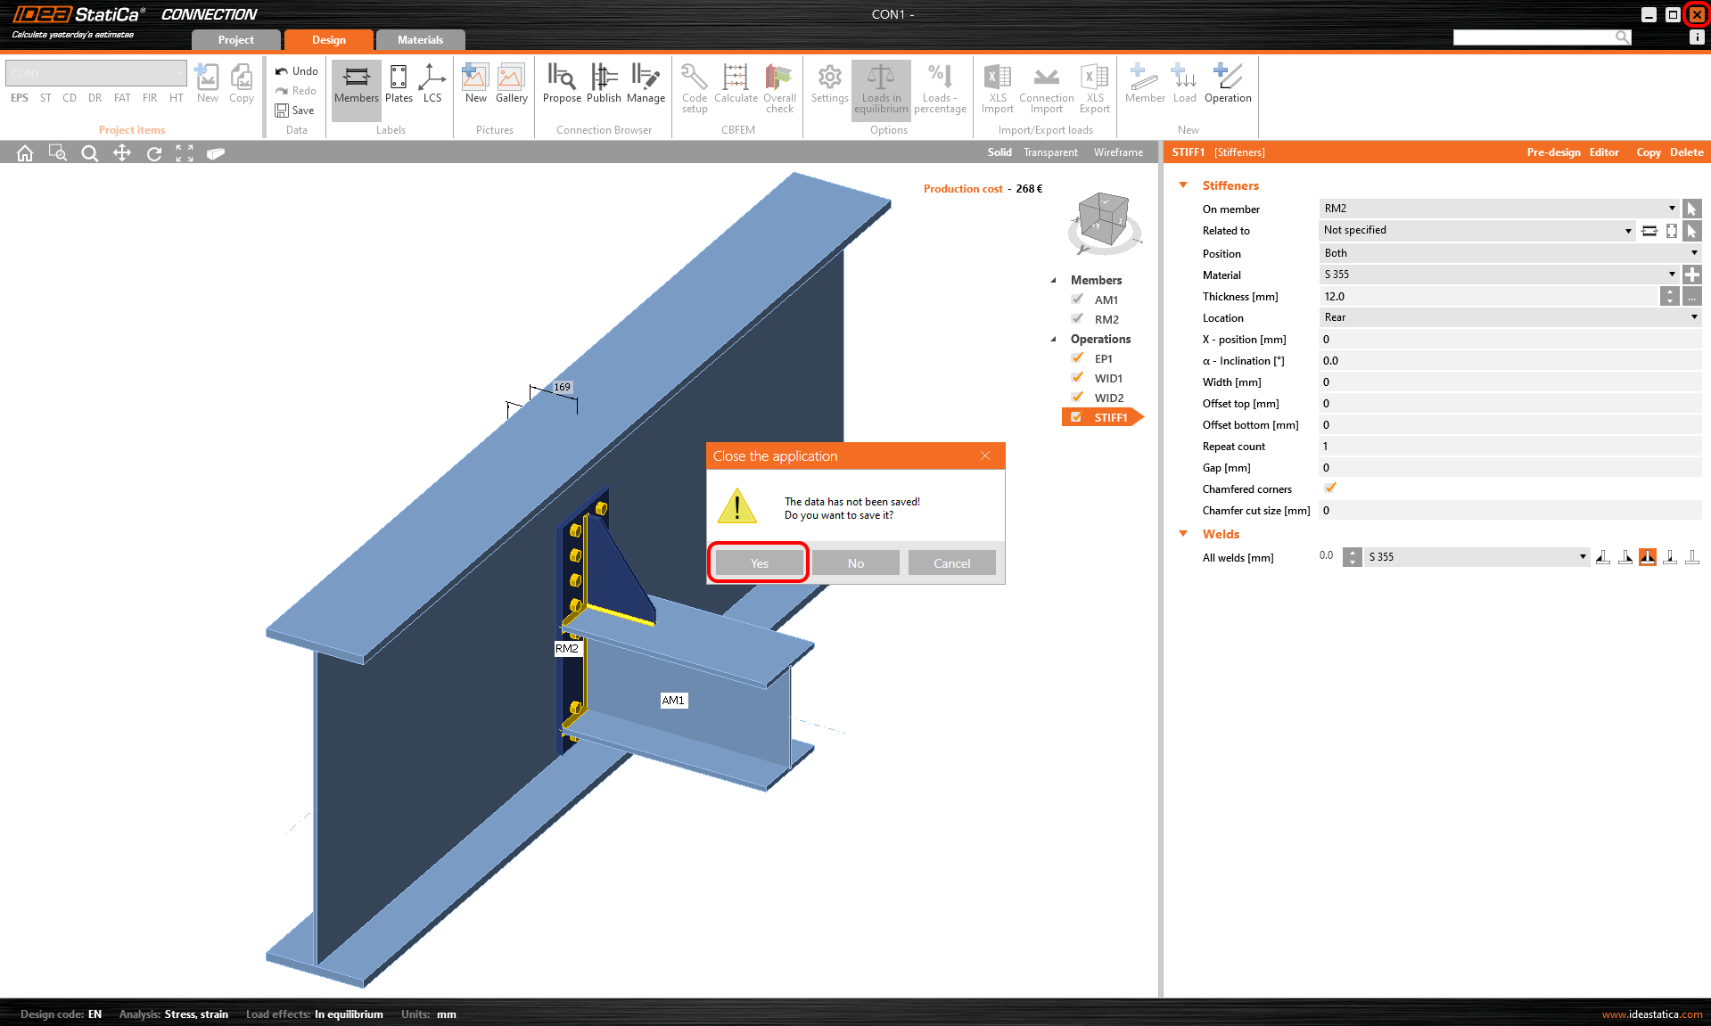Delete the STIFF1 operation

[x=1685, y=152]
